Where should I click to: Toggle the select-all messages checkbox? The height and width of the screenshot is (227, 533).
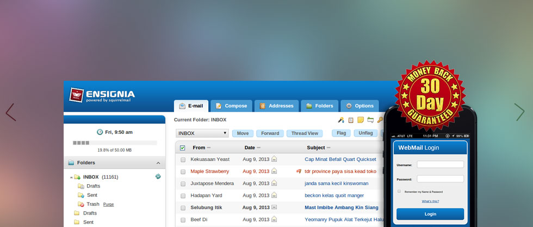click(183, 147)
